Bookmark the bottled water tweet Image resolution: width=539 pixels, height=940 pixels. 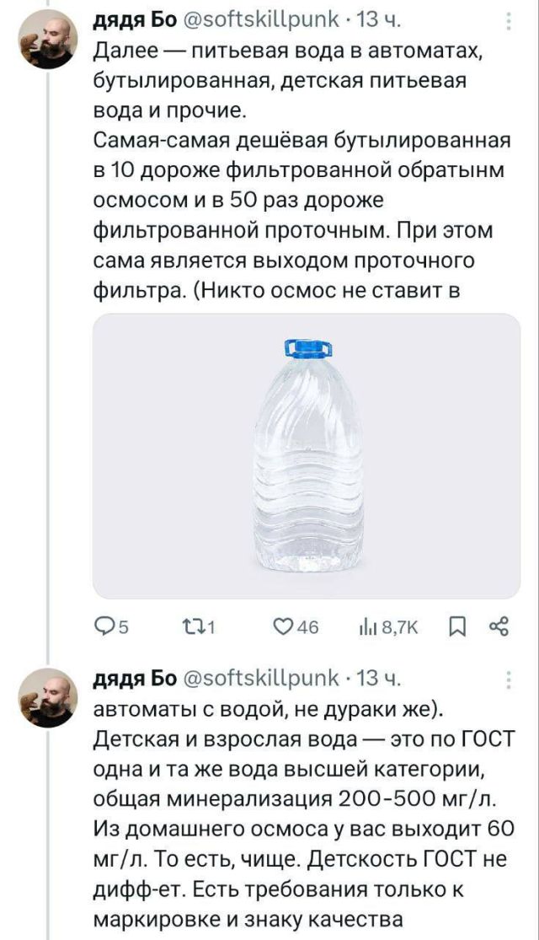[x=457, y=626]
